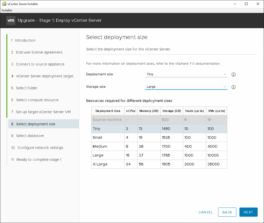Click the info icon beside Deployment size

pyautogui.click(x=234, y=75)
